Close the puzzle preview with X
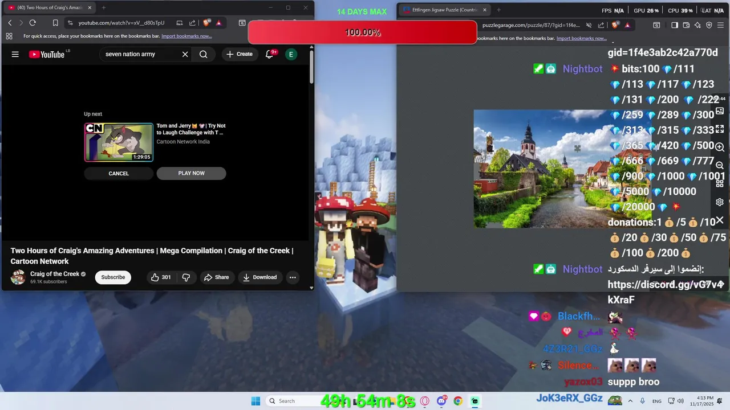The image size is (730, 410). (720, 220)
